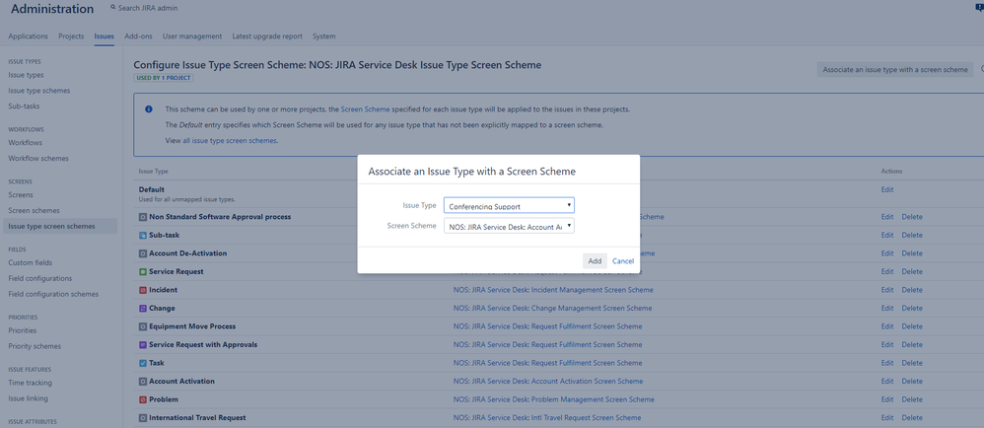The image size is (984, 428).
Task: Open Field configuration schemes in sidebar
Action: [x=53, y=294]
